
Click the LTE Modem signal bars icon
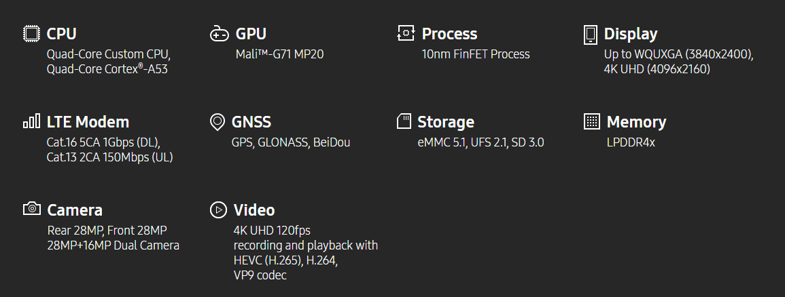click(31, 121)
